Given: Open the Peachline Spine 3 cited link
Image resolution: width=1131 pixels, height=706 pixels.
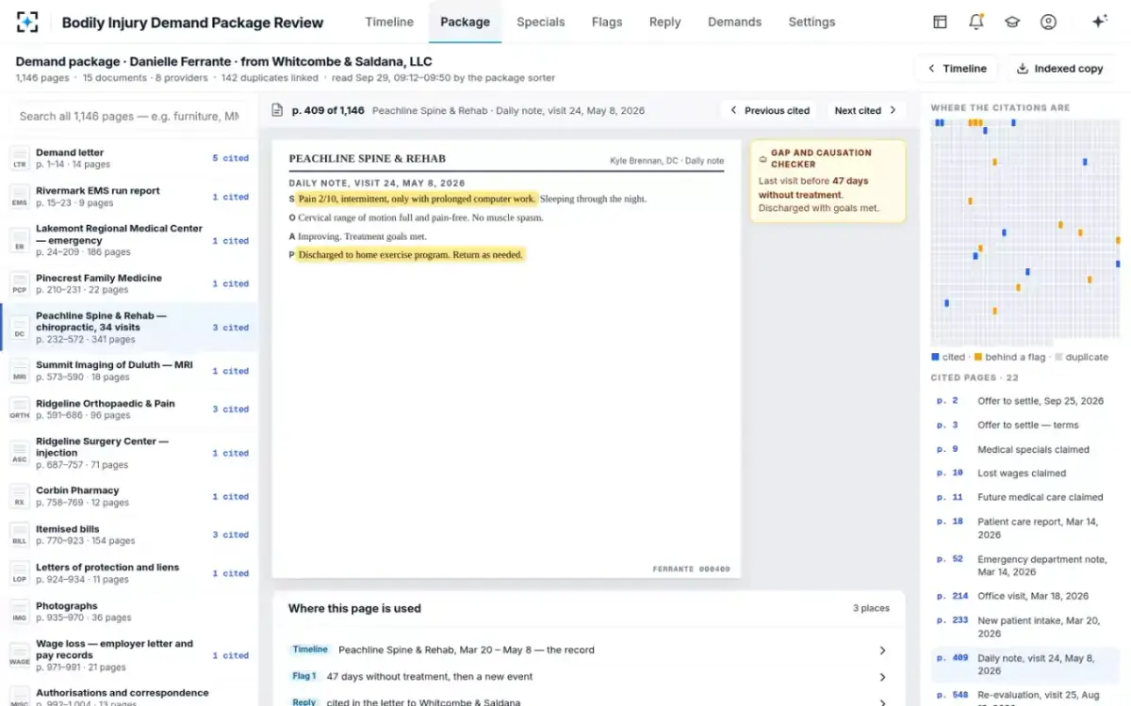Looking at the screenshot, I should [x=230, y=328].
